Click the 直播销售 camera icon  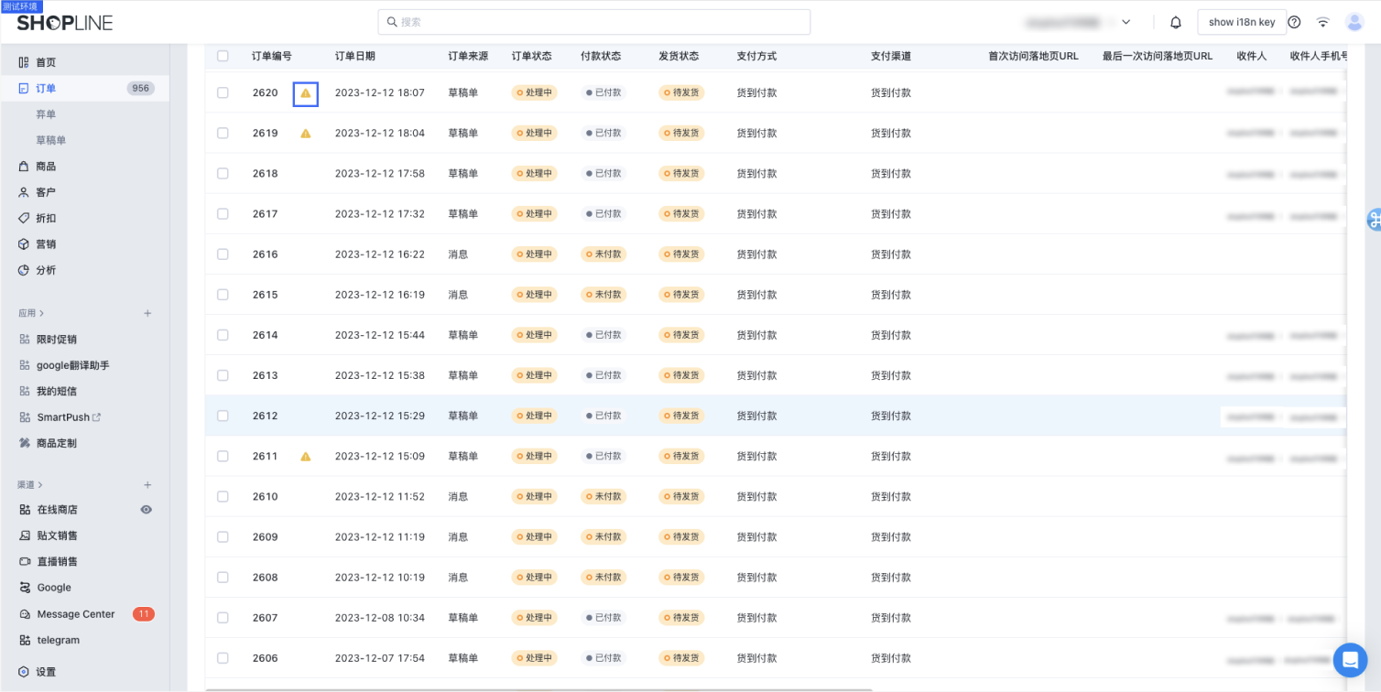point(25,562)
